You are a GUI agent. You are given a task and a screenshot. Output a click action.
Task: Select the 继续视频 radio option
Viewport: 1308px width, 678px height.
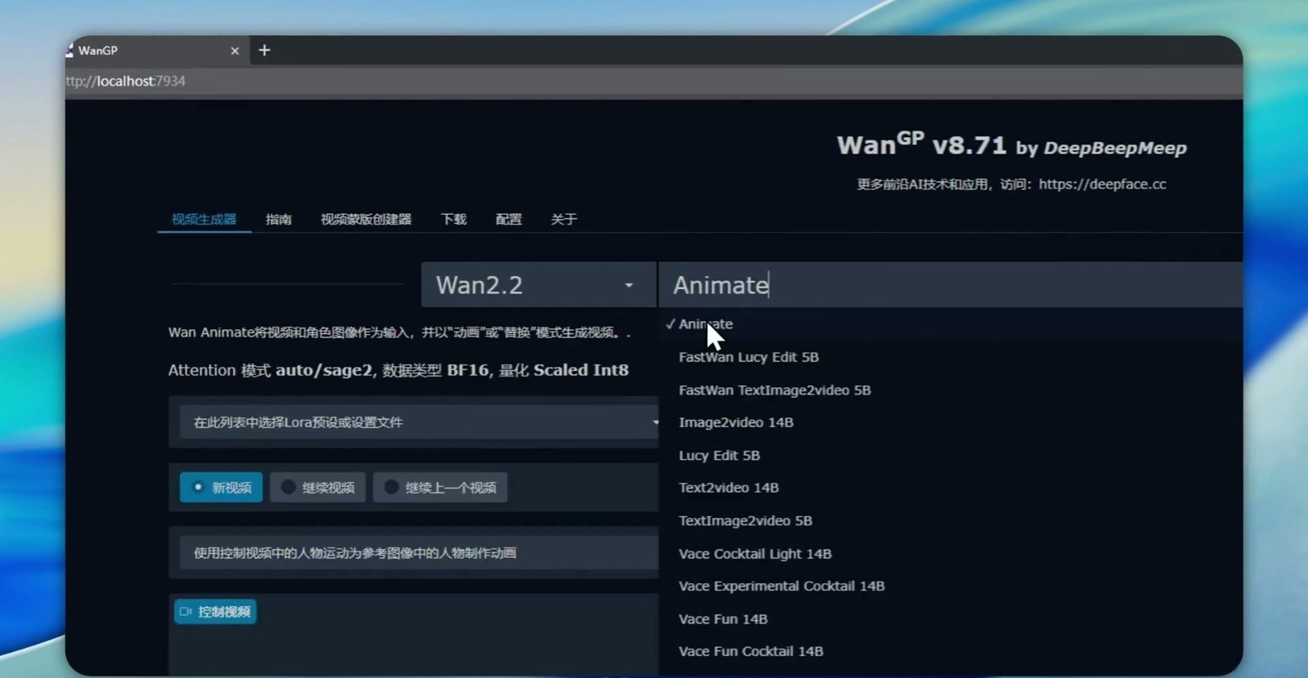318,488
